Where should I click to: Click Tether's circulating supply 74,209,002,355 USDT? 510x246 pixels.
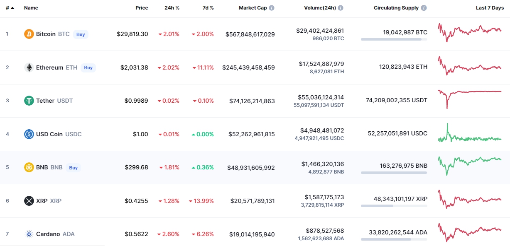pyautogui.click(x=397, y=100)
